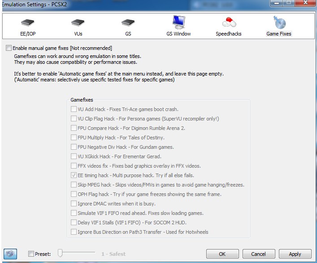Toggle the FPU Multiply Hack checkbox

[x=74, y=137]
